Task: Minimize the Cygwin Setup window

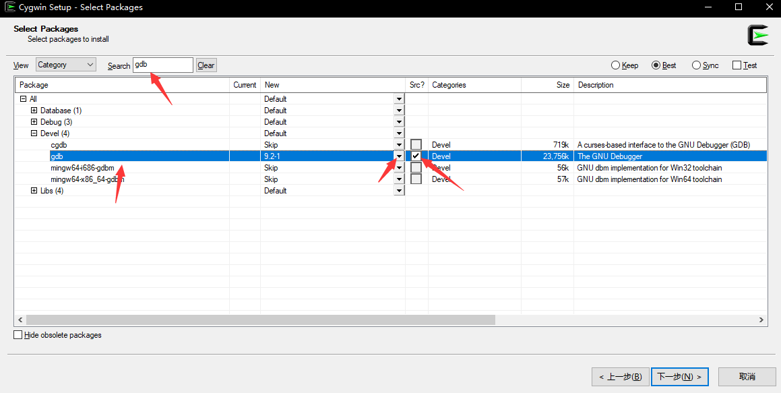Action: 709,7
